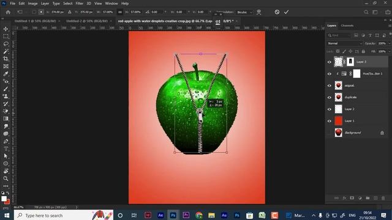Create a new adjustment layer icon
392x220 pixels.
pos(360,198)
